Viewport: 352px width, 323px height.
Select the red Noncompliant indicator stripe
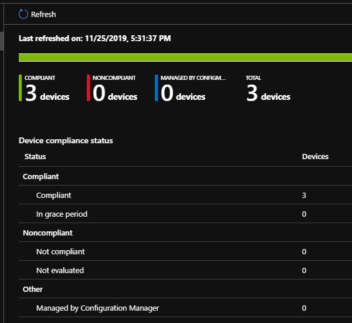pyautogui.click(x=89, y=88)
